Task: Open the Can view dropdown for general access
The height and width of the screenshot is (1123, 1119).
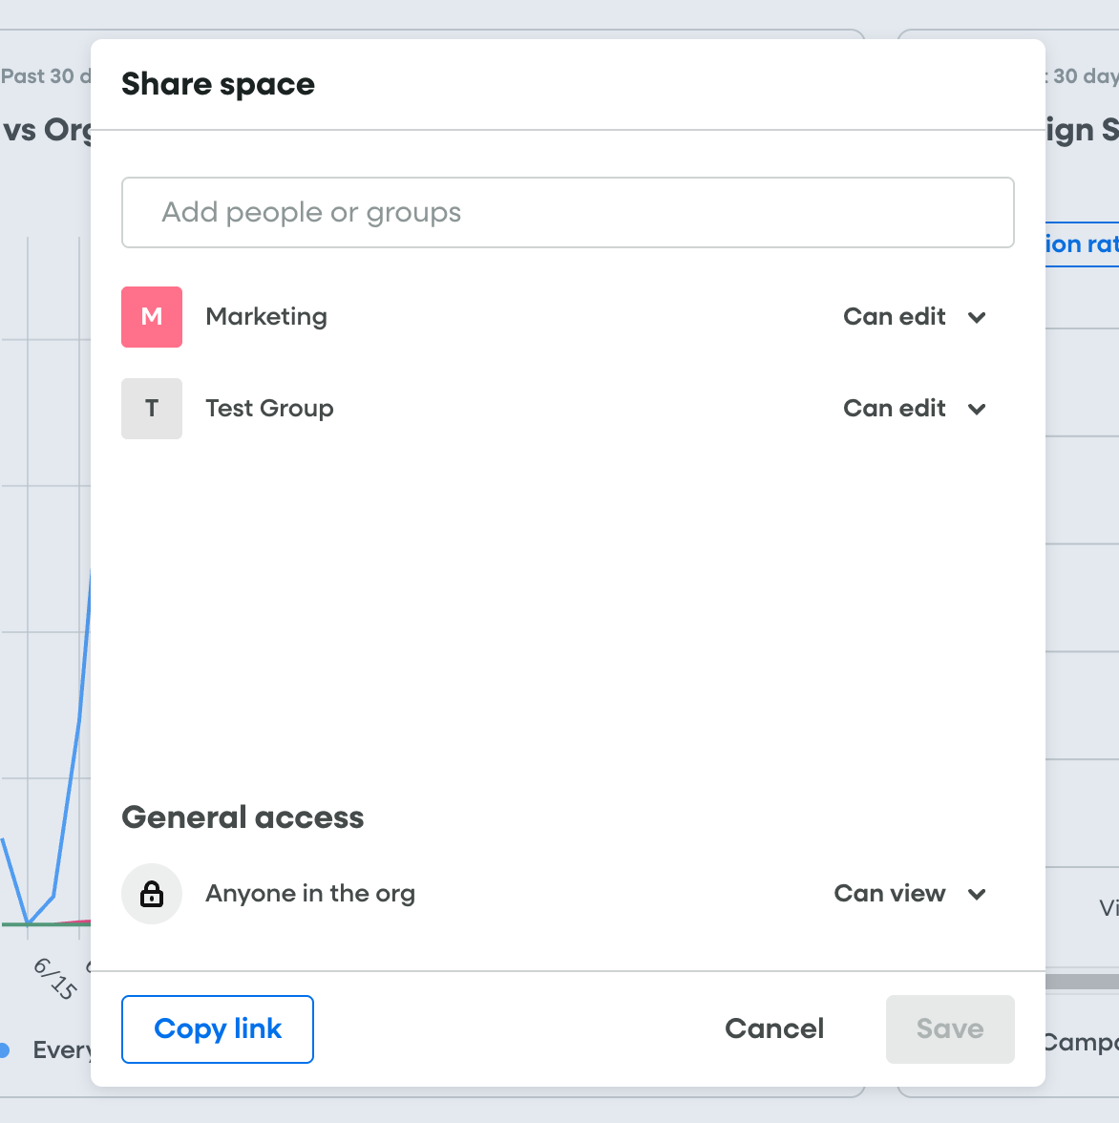Action: (x=911, y=894)
